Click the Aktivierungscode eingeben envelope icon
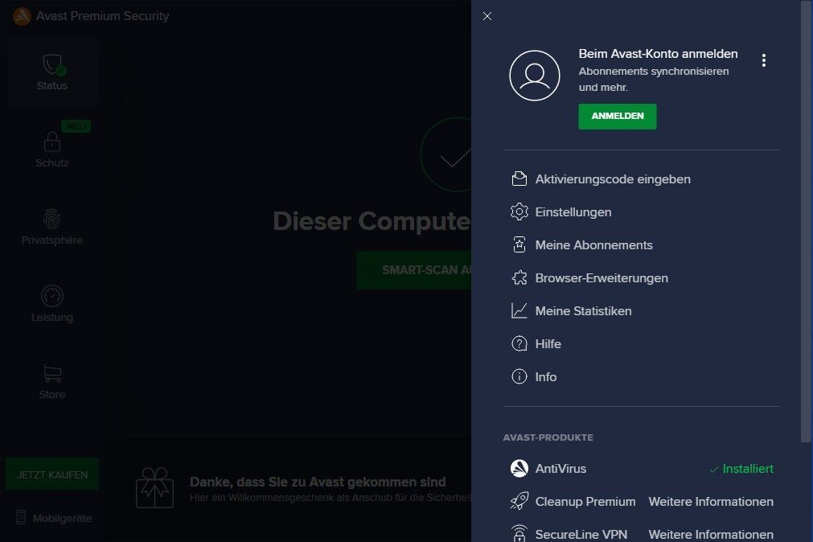 [x=519, y=179]
